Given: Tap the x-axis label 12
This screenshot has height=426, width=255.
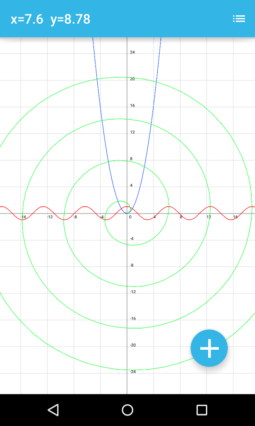Looking at the screenshot, I should tap(209, 217).
